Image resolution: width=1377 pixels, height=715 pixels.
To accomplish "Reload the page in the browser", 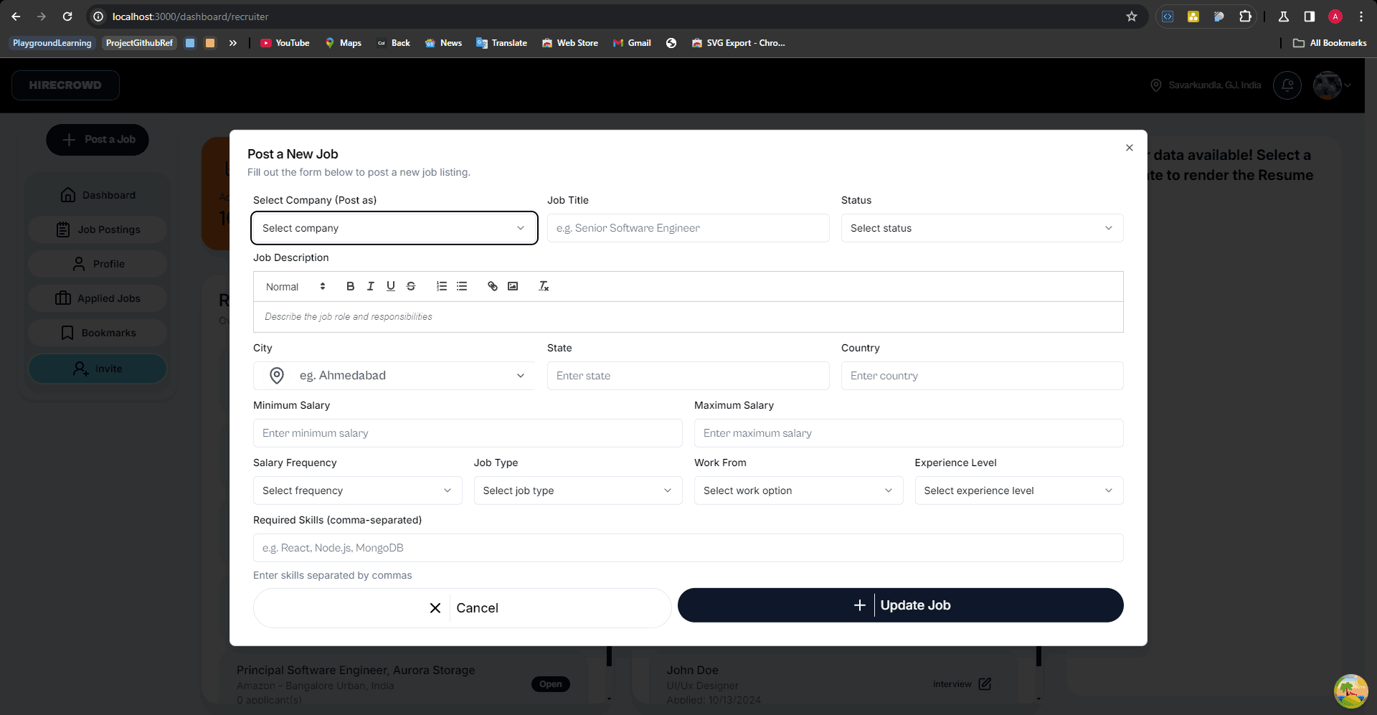I will (x=67, y=16).
